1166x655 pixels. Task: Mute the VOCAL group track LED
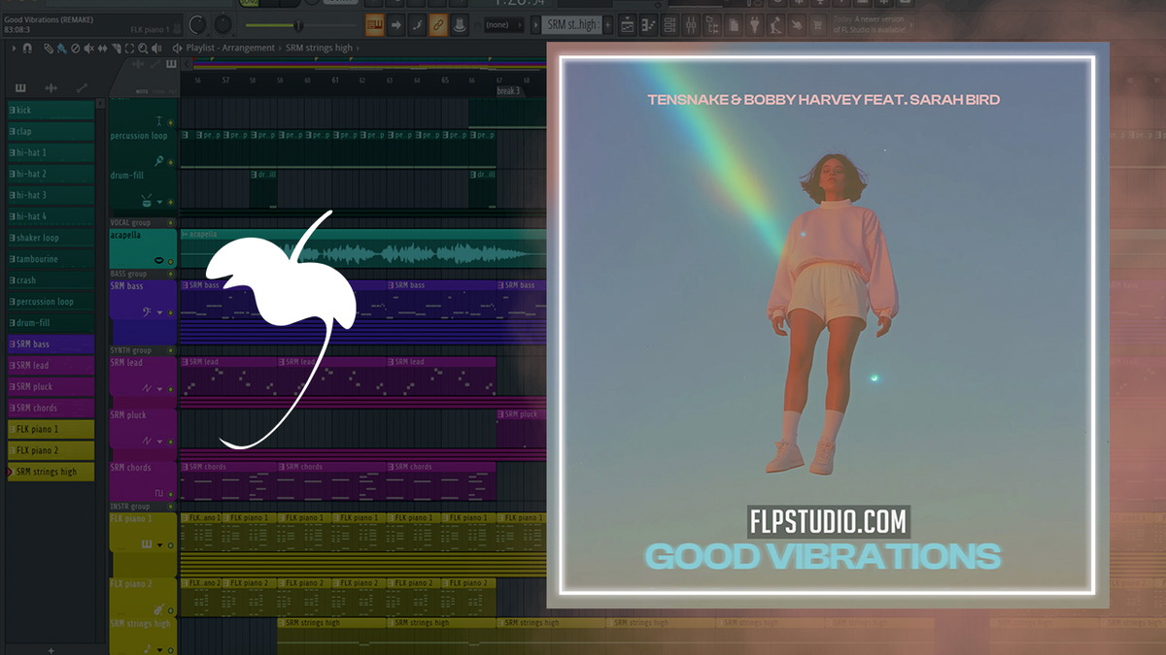click(171, 222)
